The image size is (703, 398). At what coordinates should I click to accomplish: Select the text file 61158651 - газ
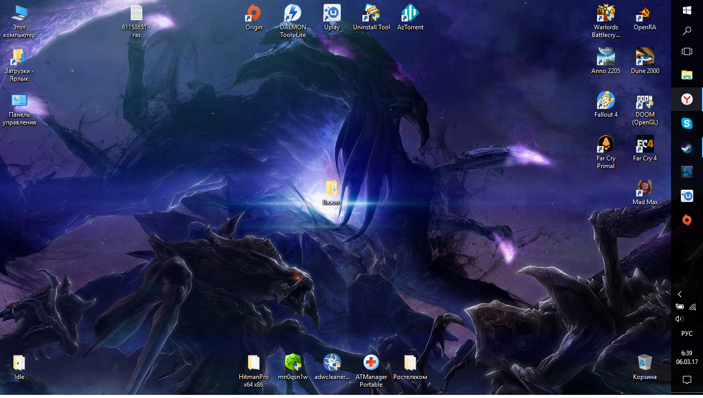click(136, 21)
